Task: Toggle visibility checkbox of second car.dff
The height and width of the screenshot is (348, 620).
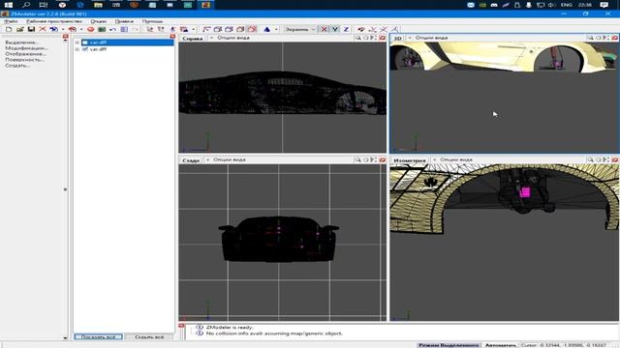Action: (x=85, y=49)
